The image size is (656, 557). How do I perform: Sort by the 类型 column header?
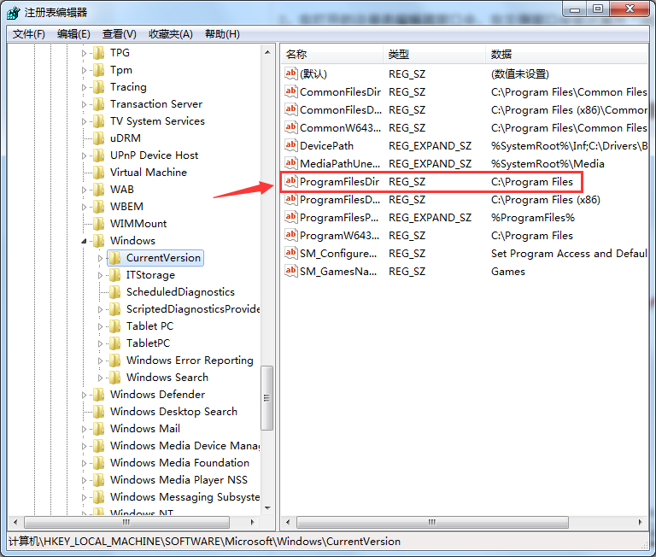coord(434,54)
